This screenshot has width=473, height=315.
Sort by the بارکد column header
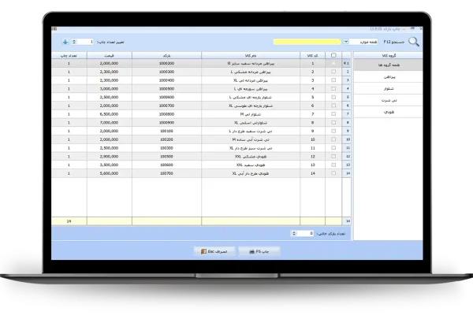166,55
